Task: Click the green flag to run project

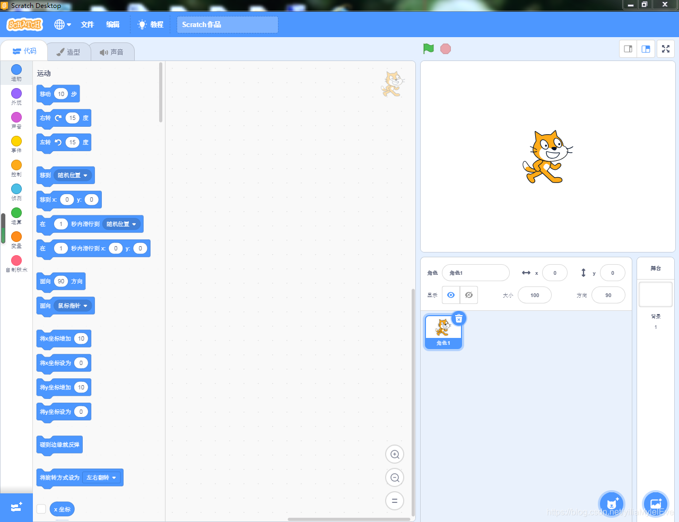Action: point(429,49)
